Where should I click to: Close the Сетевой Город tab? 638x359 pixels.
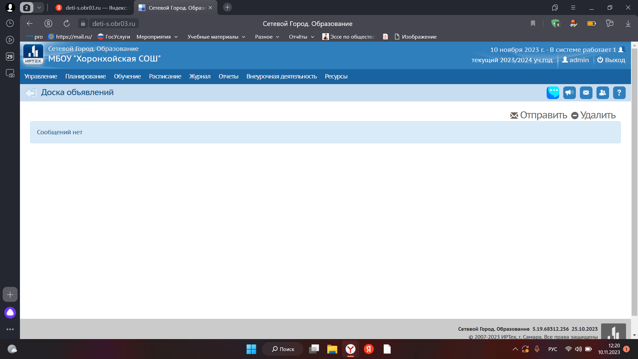pos(210,8)
